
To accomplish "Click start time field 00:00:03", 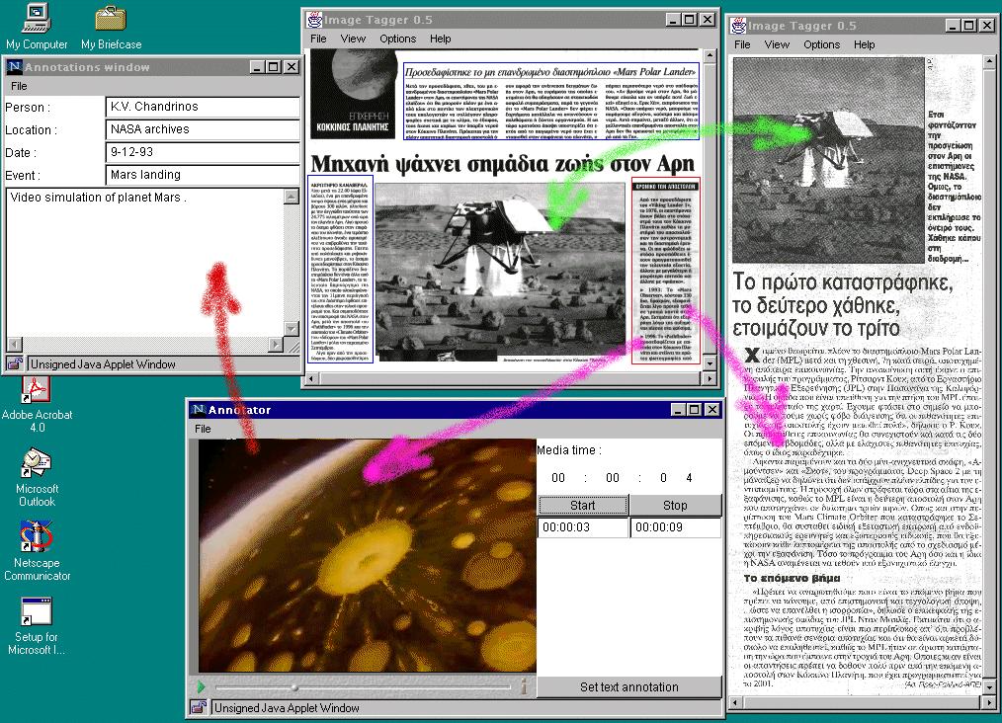I will (583, 527).
